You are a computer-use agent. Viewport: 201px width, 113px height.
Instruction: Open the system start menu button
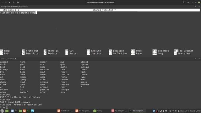(x=2, y=111)
